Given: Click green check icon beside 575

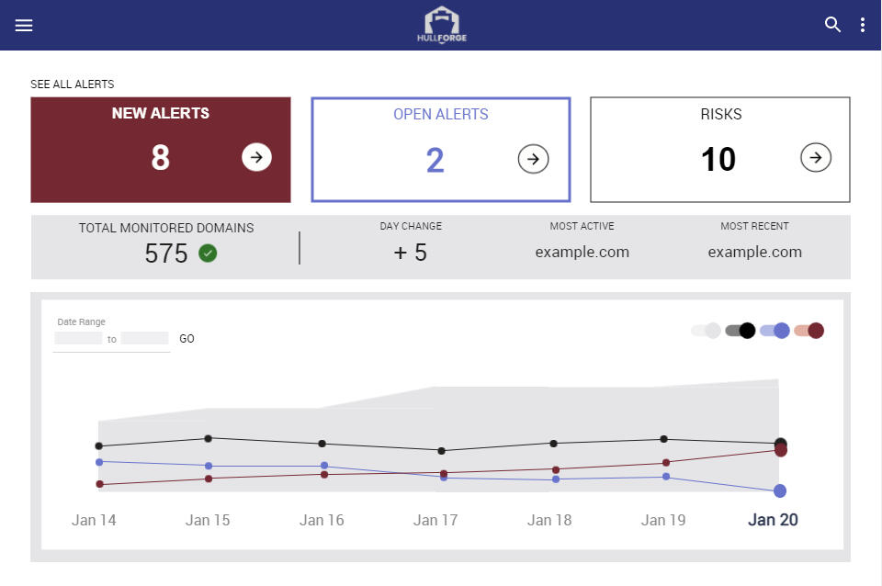Looking at the screenshot, I should 209,254.
